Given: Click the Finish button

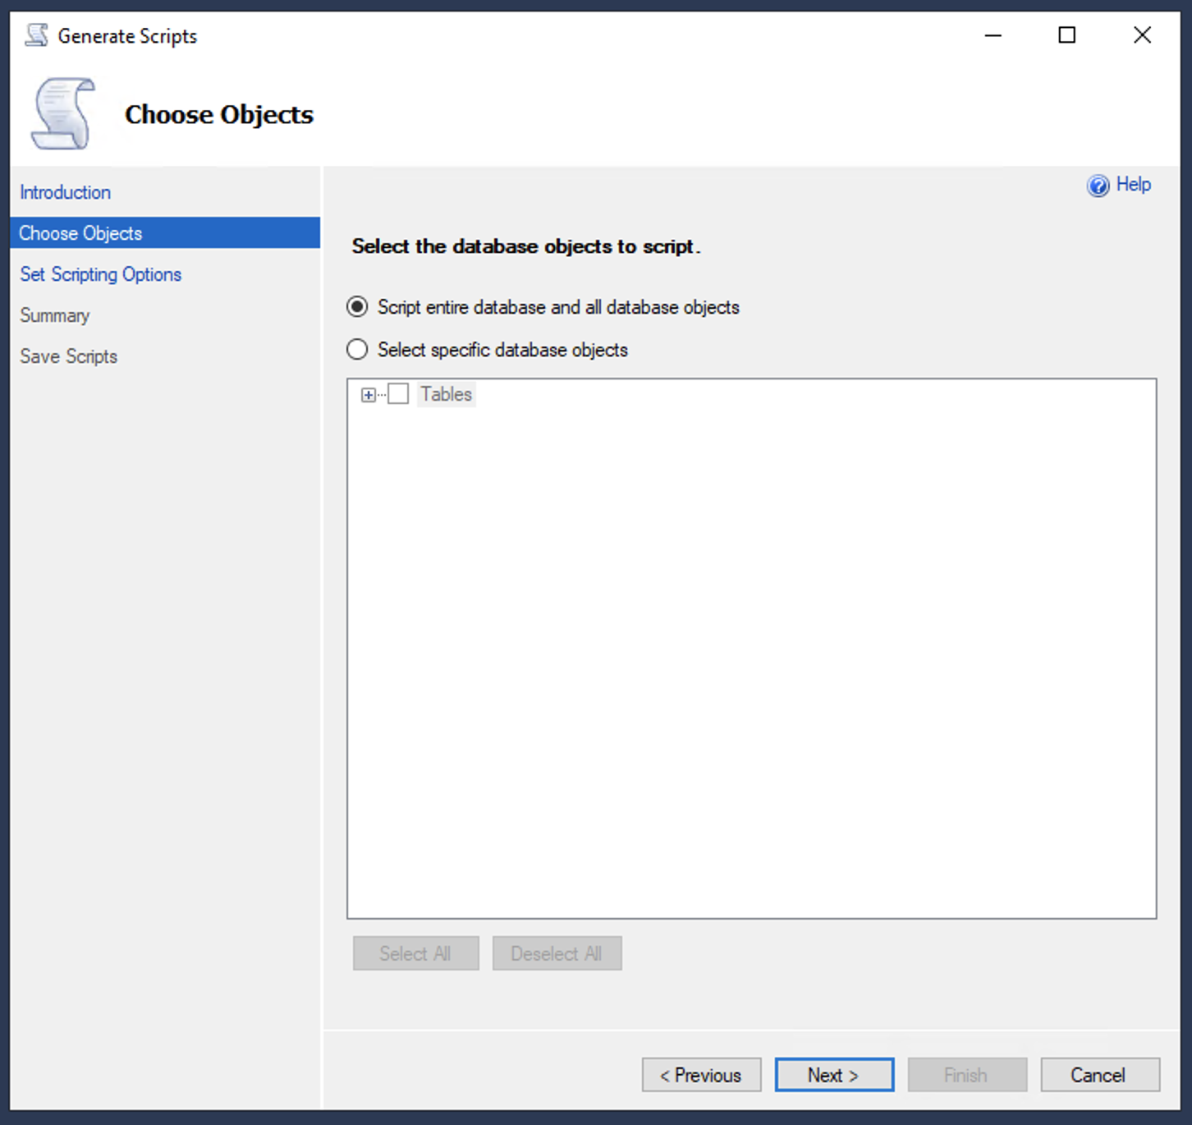Looking at the screenshot, I should tap(968, 1075).
